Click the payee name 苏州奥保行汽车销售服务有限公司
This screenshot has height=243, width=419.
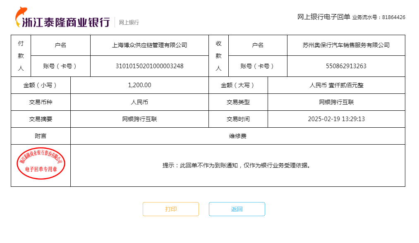(346, 45)
